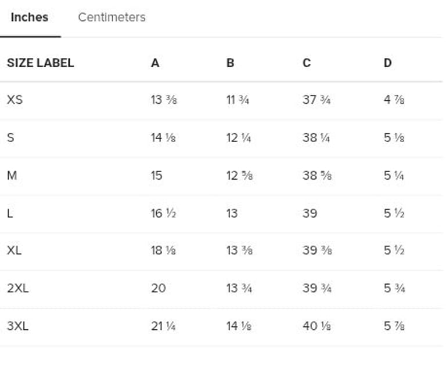Click column header D

[x=388, y=63]
